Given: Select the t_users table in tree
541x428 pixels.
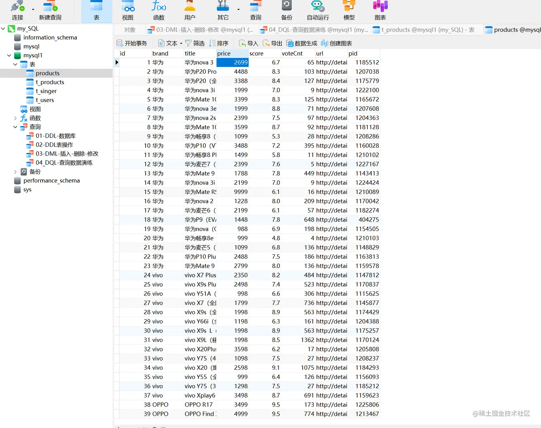Looking at the screenshot, I should (45, 100).
